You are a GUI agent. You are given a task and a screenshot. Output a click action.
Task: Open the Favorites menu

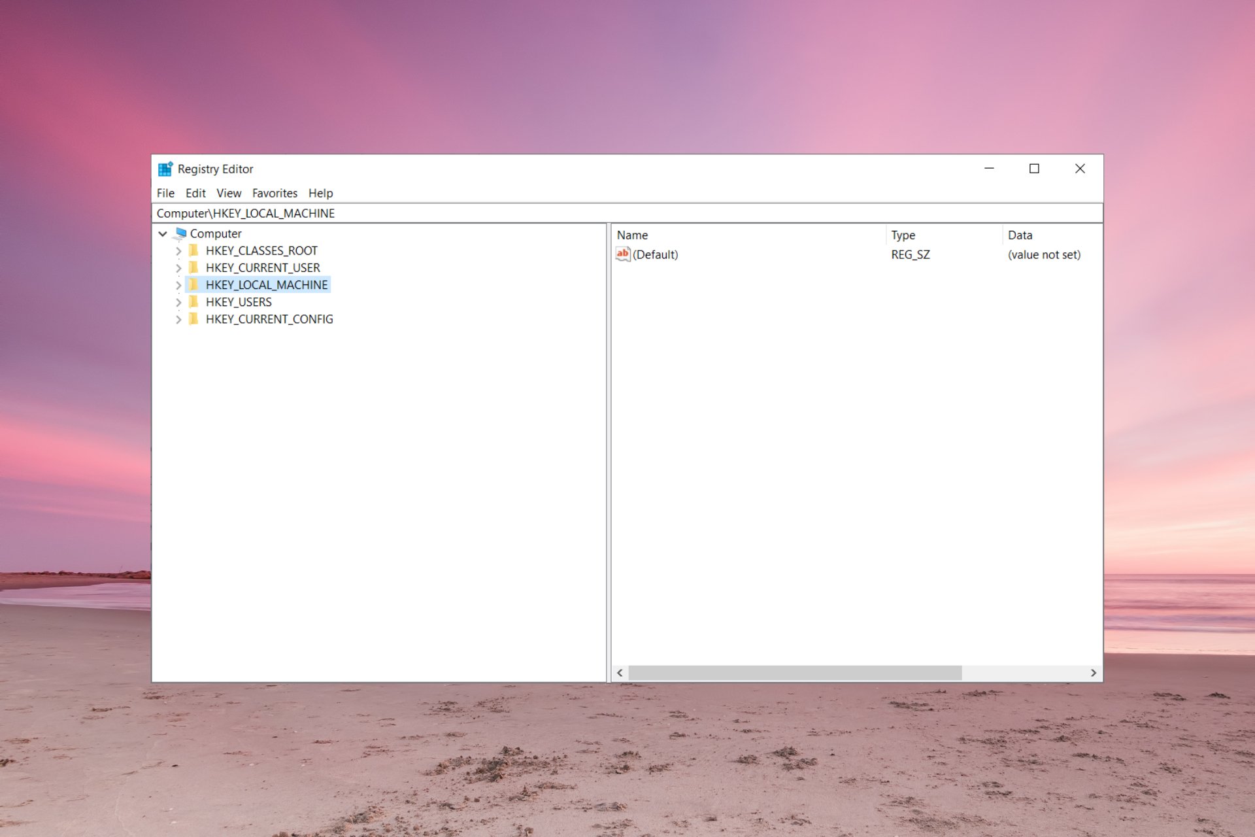click(275, 193)
